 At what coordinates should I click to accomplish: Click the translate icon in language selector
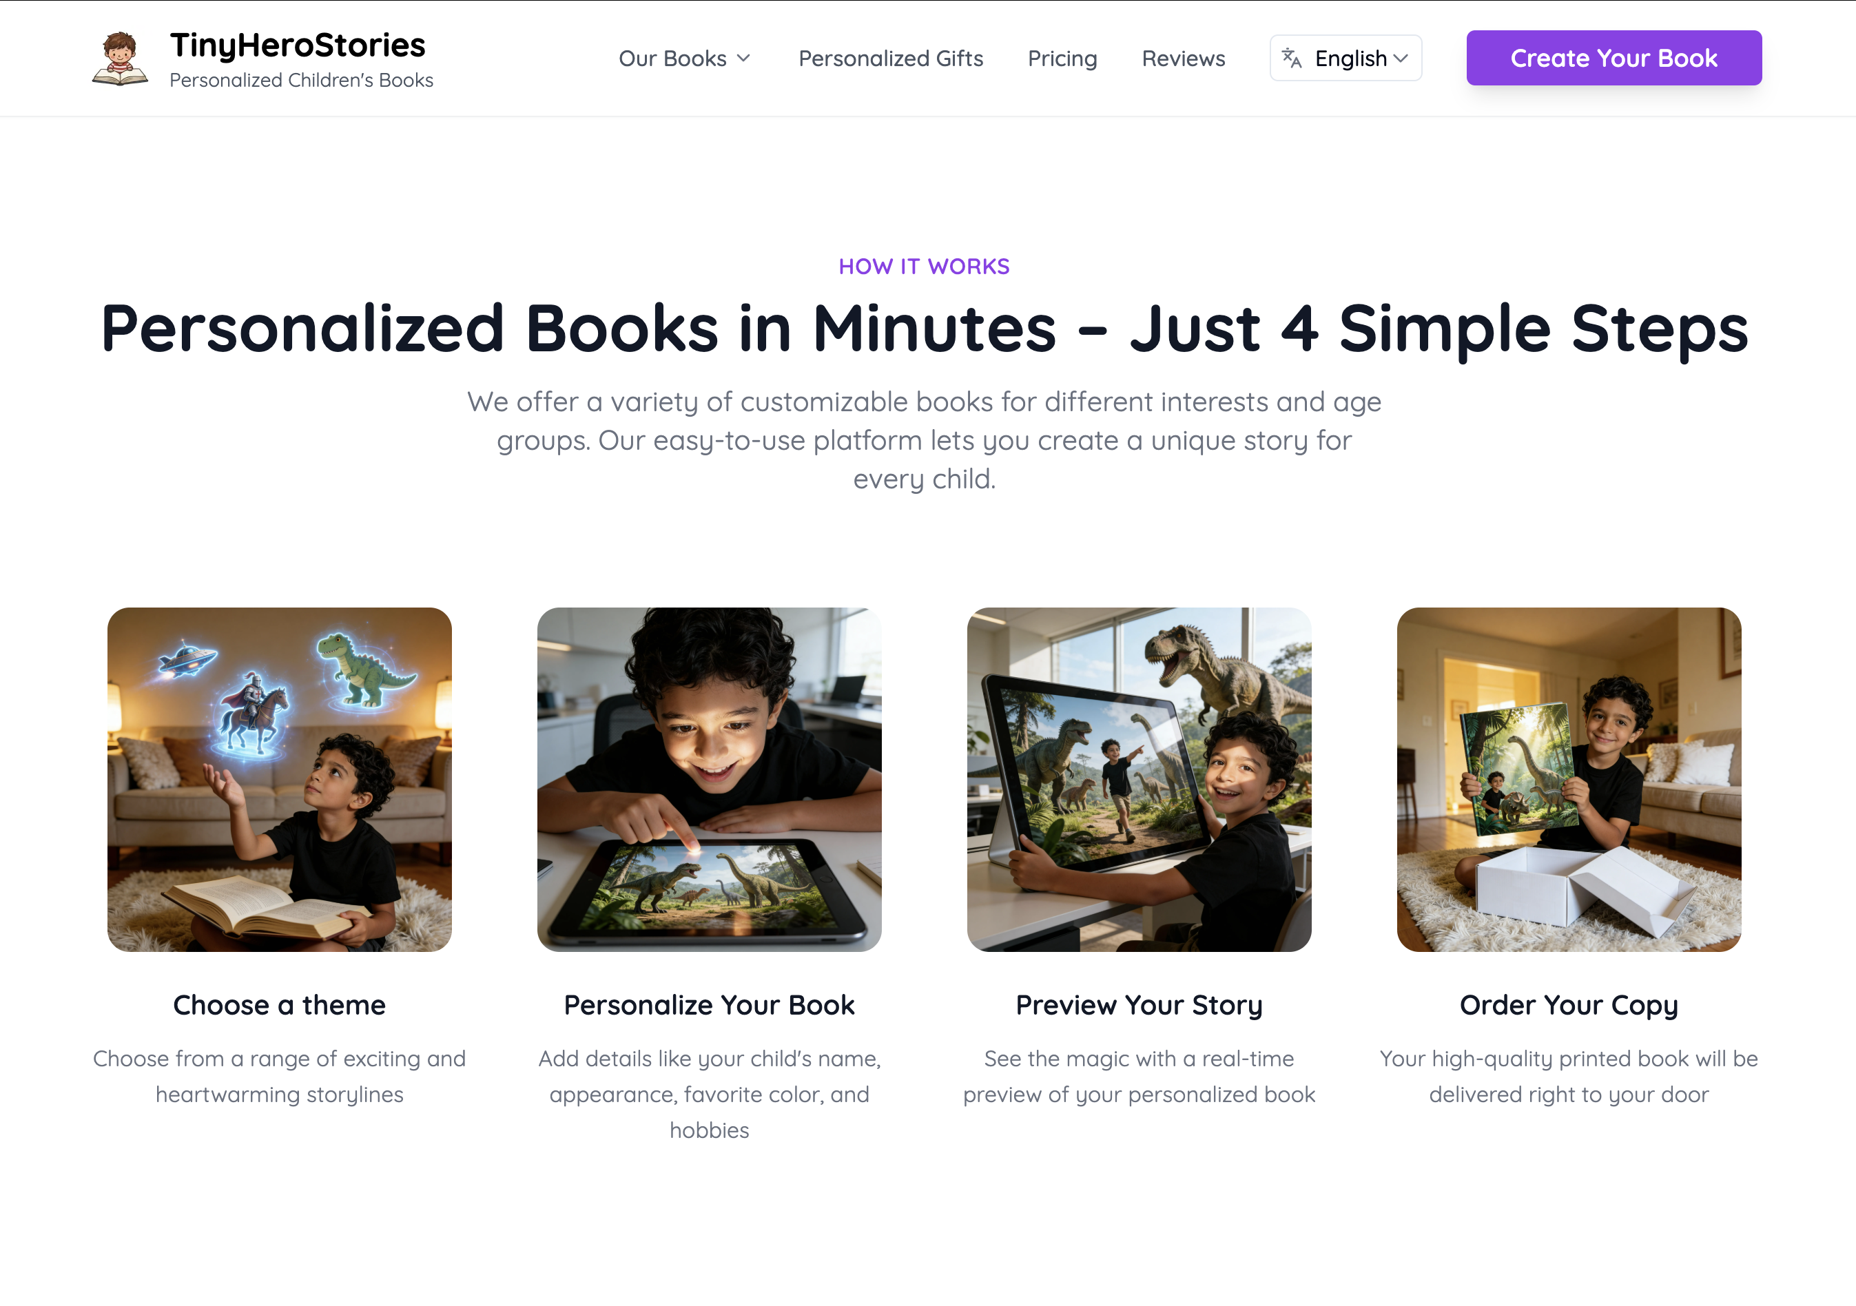pos(1292,58)
